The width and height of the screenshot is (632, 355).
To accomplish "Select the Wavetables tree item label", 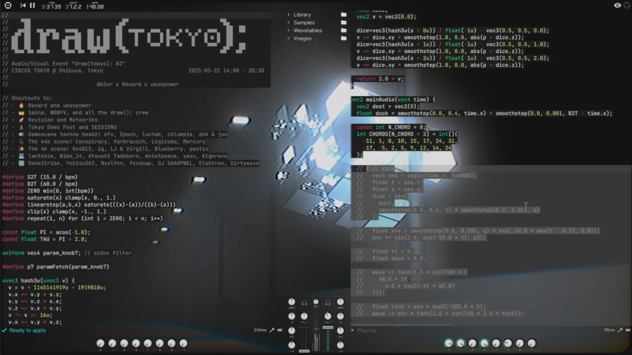I will (308, 30).
